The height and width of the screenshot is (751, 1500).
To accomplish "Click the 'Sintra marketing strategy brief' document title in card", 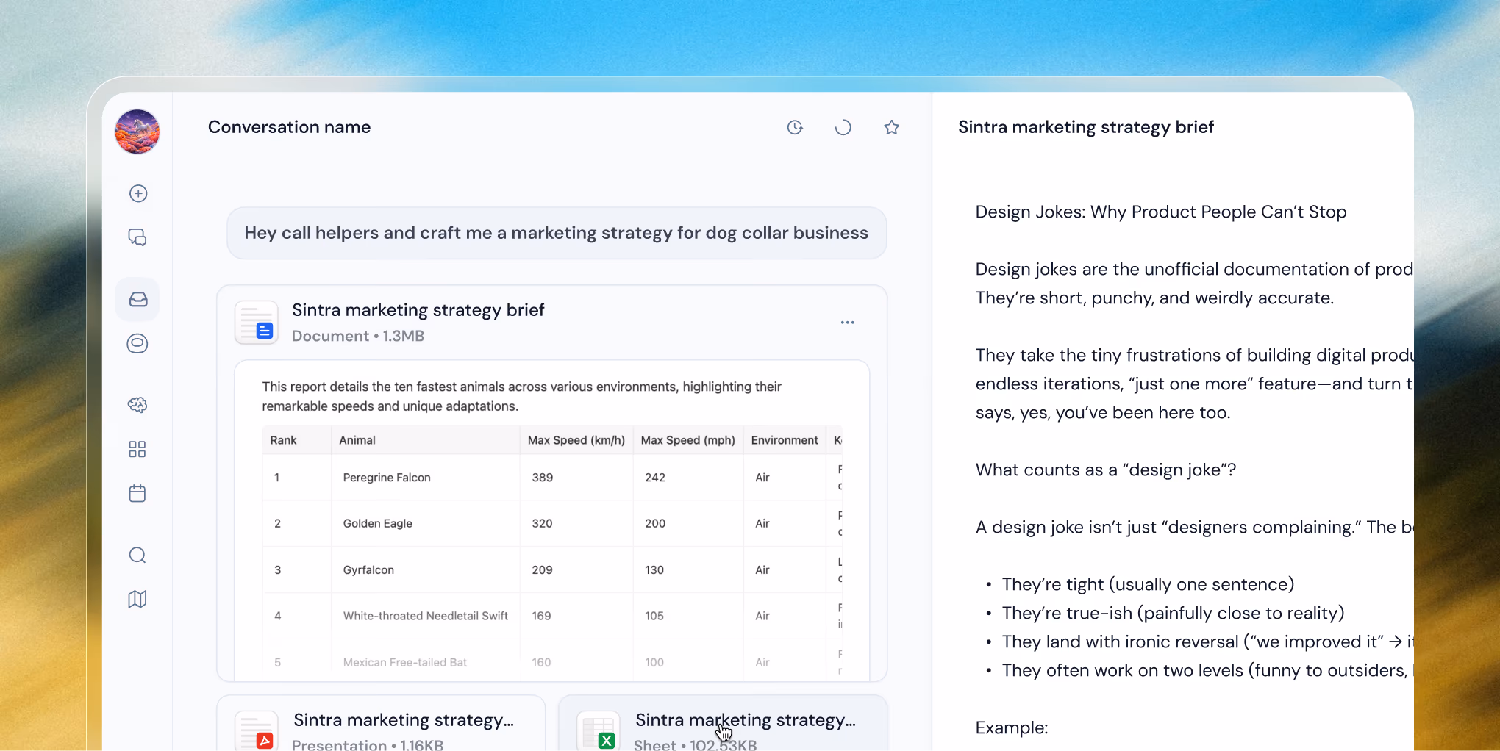I will [x=418, y=310].
